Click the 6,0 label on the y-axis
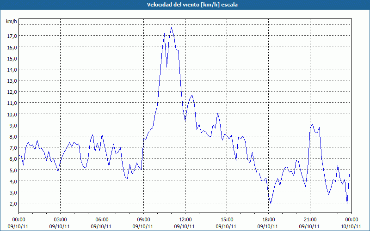The height and width of the screenshot is (231, 370). pos(13,159)
